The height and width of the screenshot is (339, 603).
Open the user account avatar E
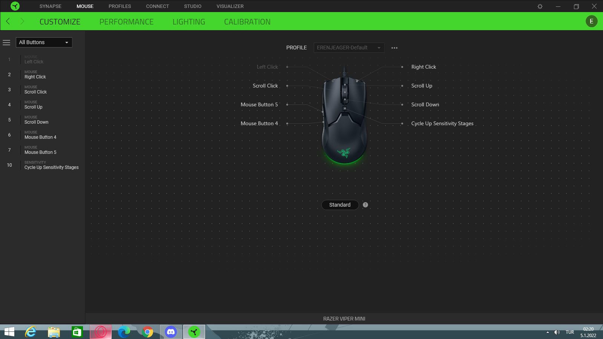pos(591,21)
